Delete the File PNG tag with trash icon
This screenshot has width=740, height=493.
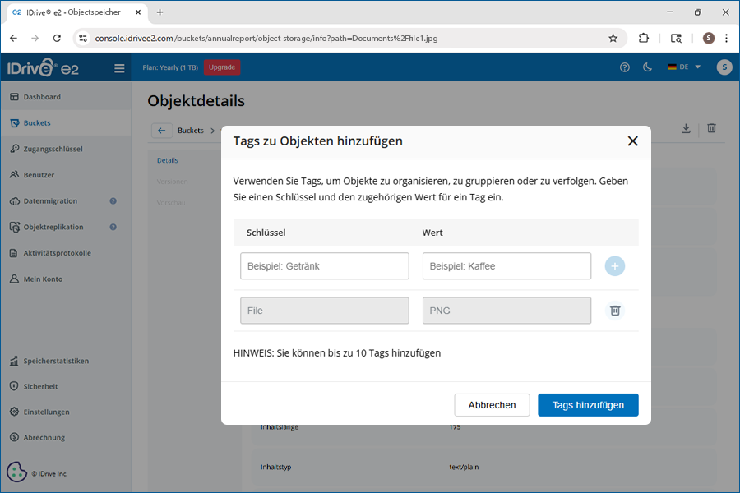click(614, 311)
